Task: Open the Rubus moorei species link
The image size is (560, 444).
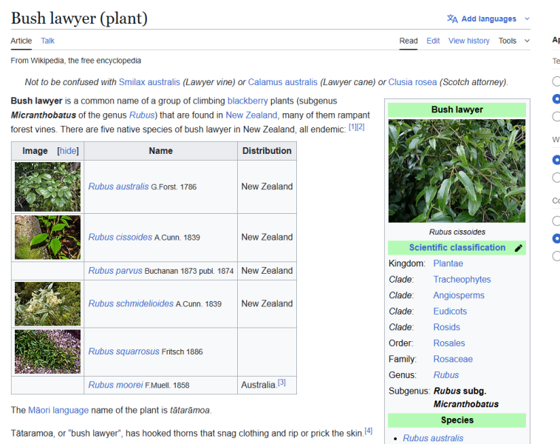Action: click(x=116, y=385)
